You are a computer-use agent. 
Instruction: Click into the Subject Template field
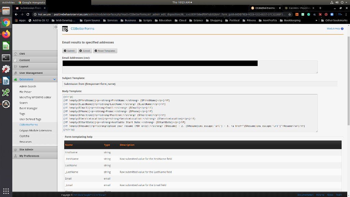click(200, 84)
